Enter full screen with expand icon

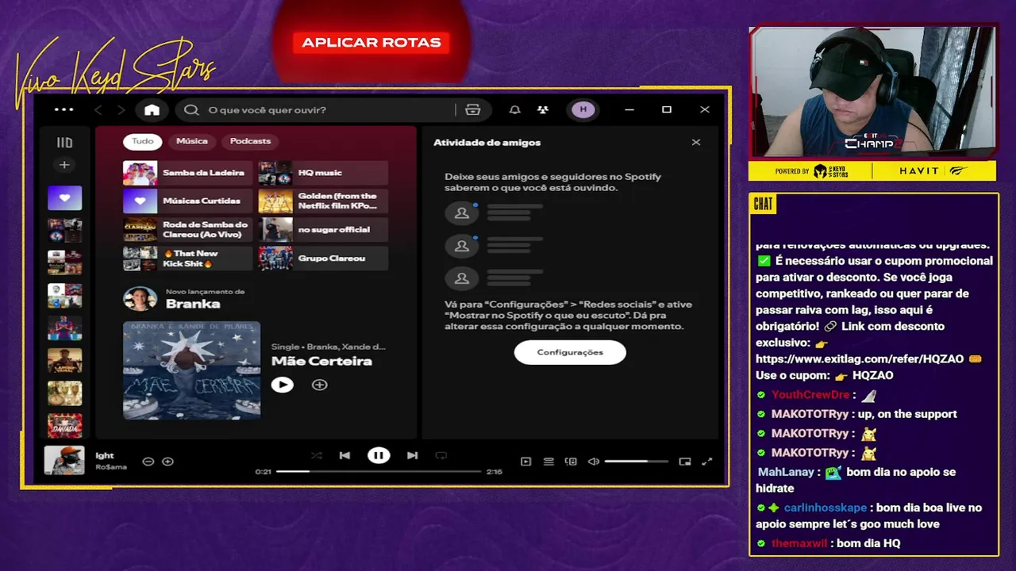tap(707, 461)
